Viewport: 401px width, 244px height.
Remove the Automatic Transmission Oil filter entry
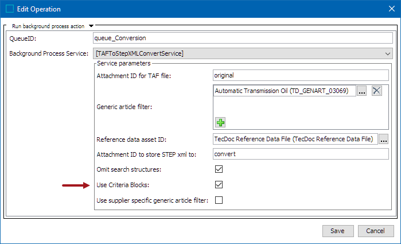click(x=376, y=91)
